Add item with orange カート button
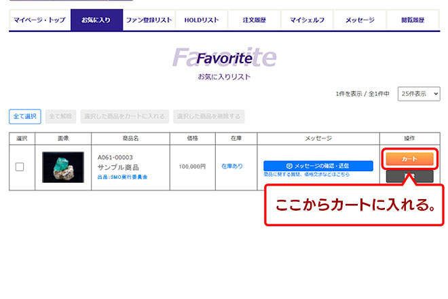This screenshot has width=448, height=299. click(x=409, y=158)
